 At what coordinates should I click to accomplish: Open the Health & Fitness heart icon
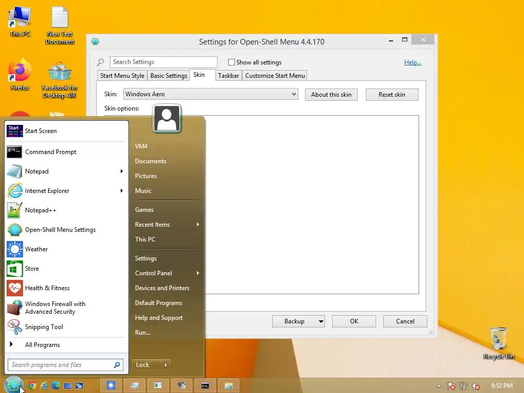coord(15,288)
